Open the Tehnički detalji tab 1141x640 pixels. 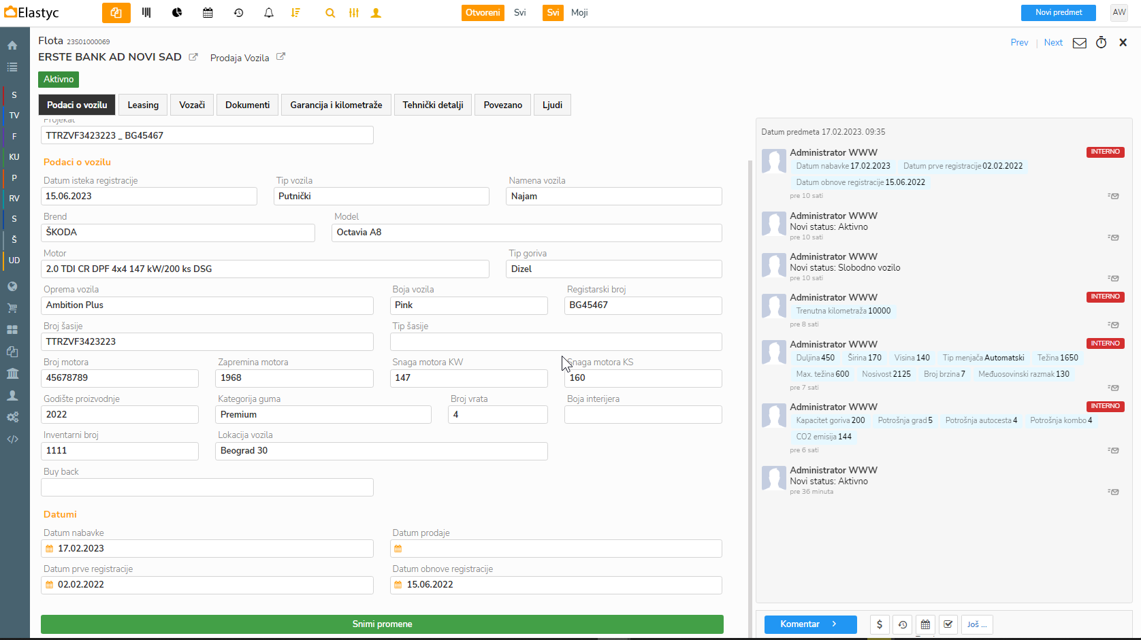pos(432,105)
